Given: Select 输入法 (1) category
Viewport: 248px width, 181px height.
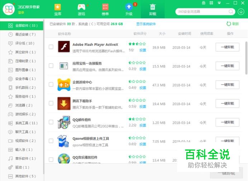Looking at the screenshot, I should coord(22,150).
